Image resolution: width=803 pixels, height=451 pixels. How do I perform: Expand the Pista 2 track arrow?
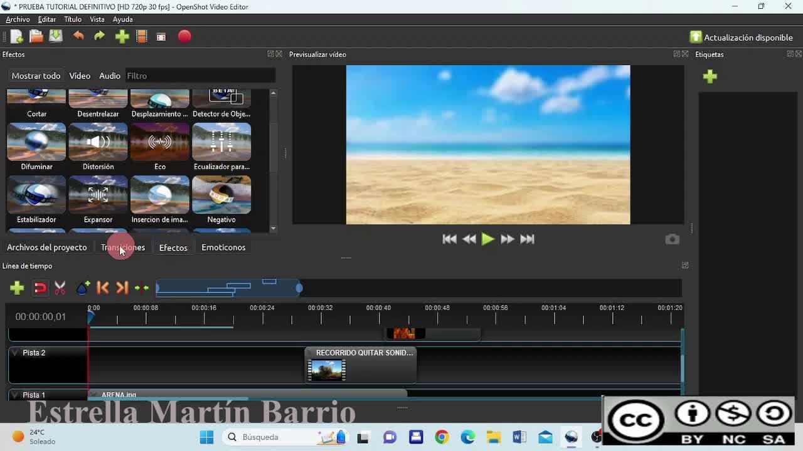point(15,353)
